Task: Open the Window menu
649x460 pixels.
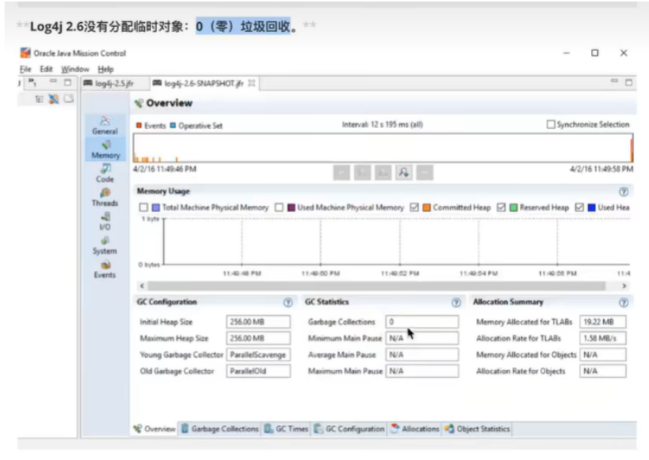Action: point(75,69)
